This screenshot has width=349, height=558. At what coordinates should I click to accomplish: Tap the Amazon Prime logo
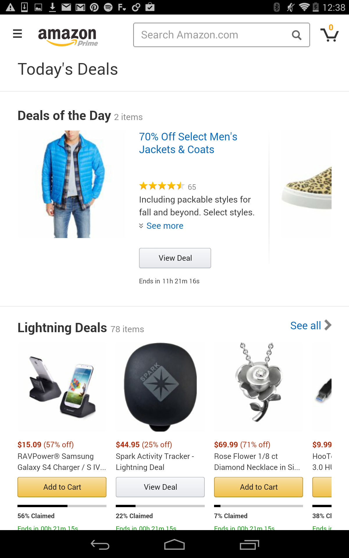[x=68, y=37]
